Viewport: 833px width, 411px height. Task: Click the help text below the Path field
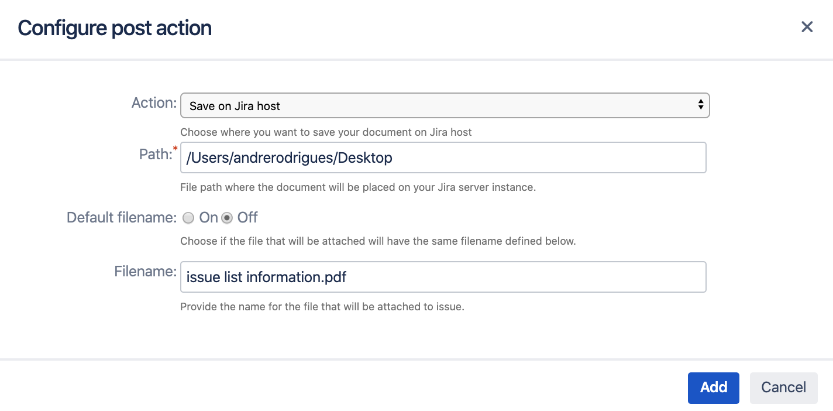coord(357,188)
